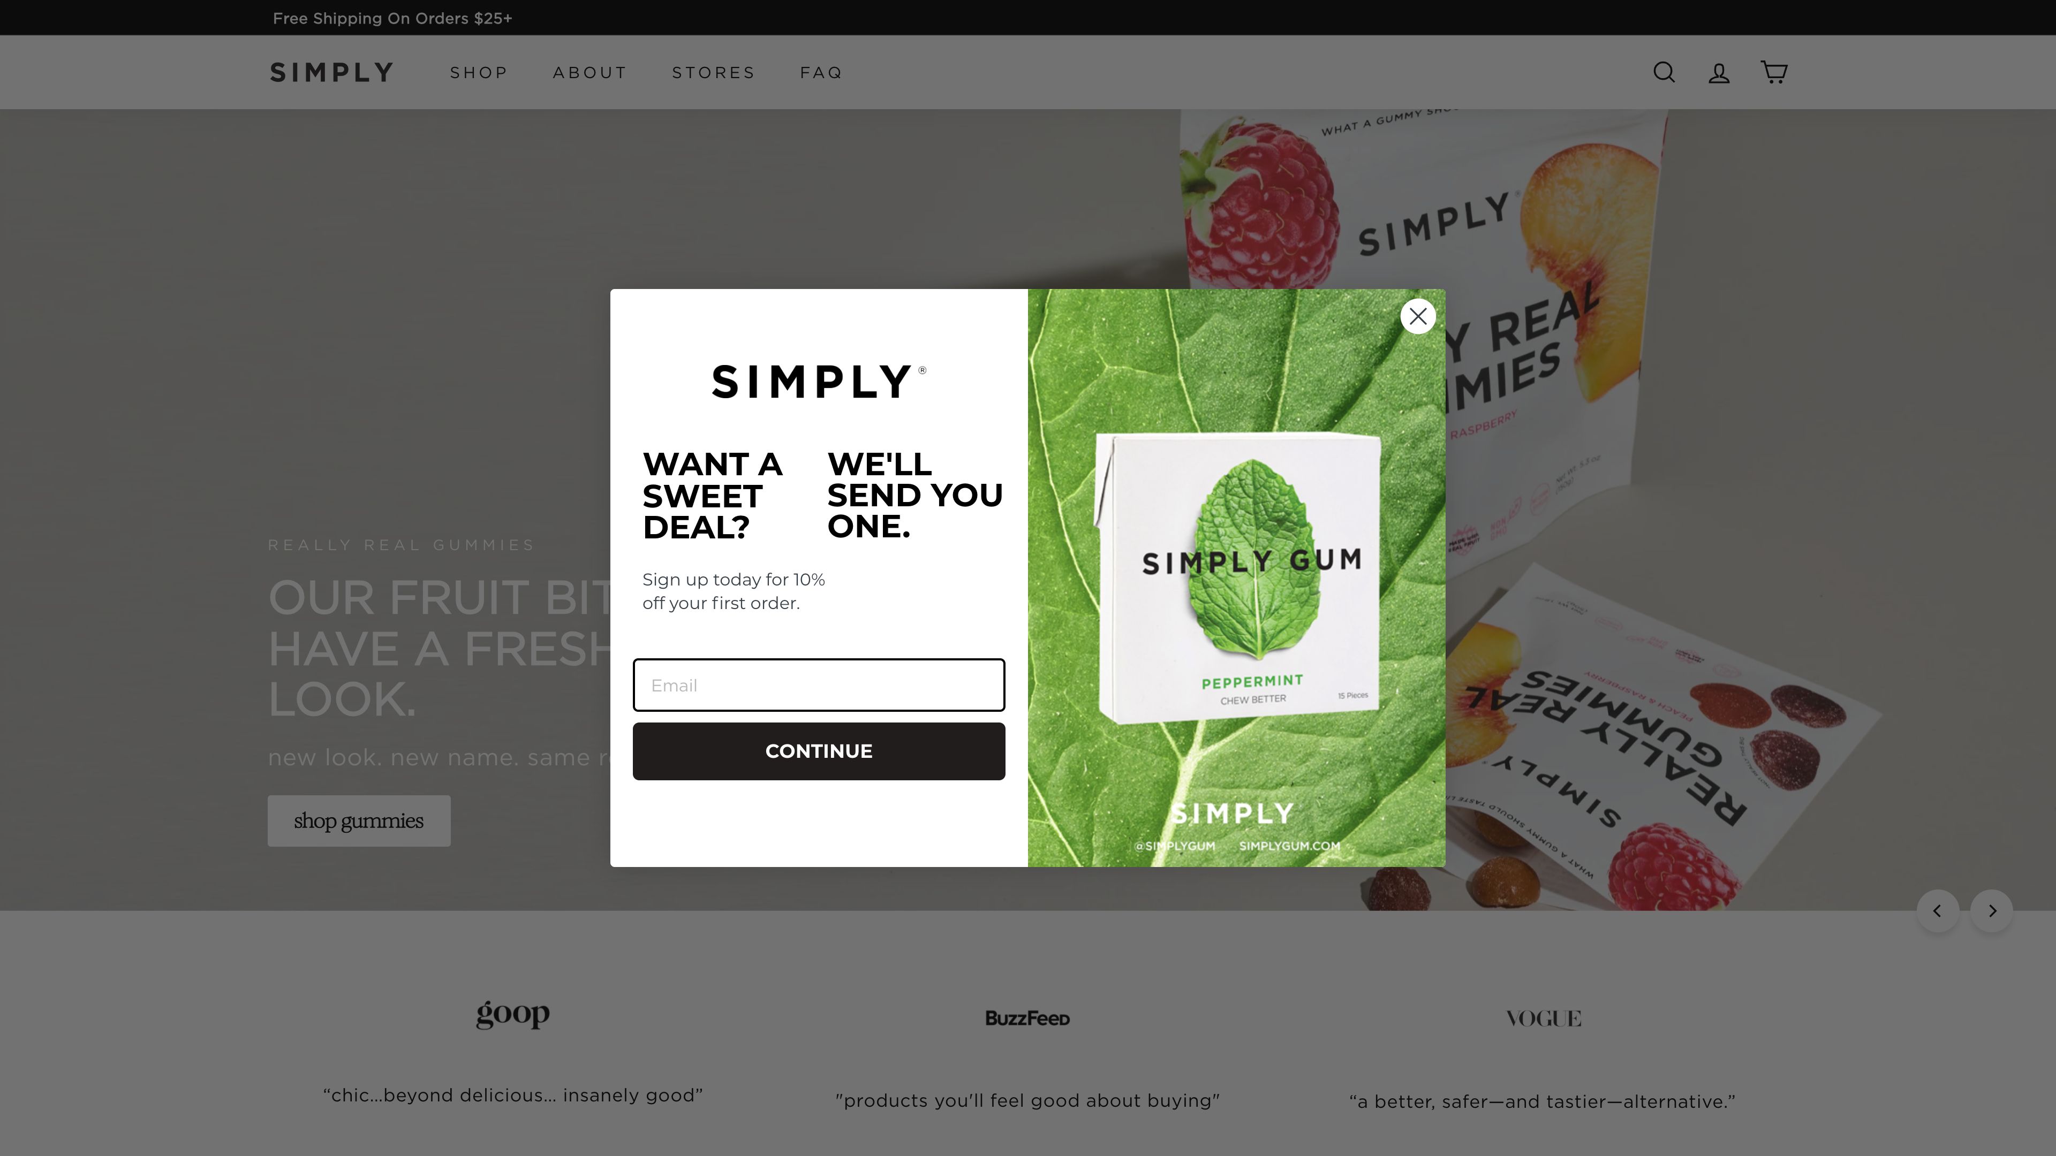Click the shopping cart icon
Viewport: 2056px width, 1156px height.
1774,72
